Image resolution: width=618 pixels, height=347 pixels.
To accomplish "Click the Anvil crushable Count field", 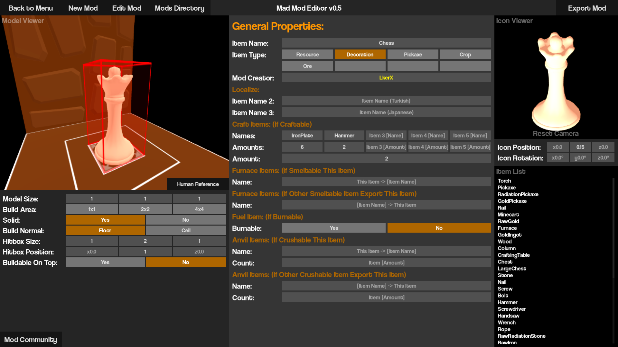I will [x=386, y=263].
